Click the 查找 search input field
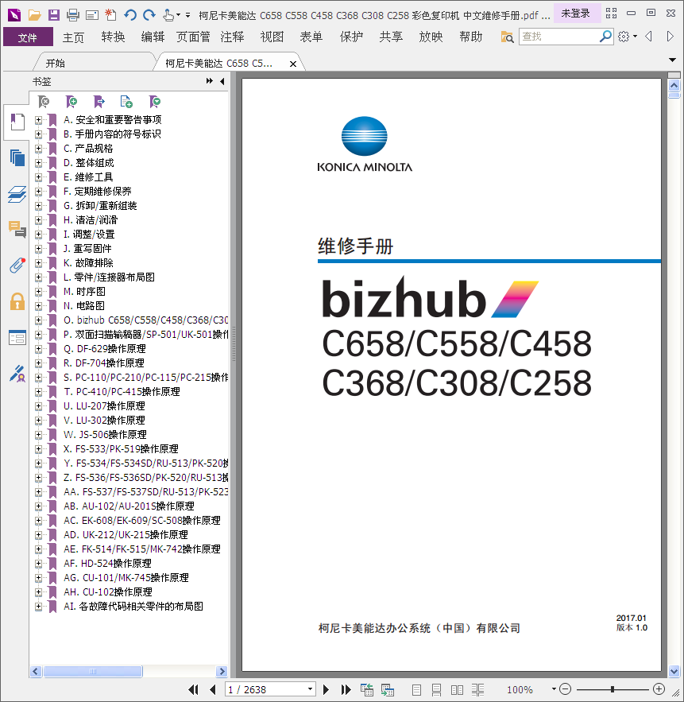The height and width of the screenshot is (702, 684). point(558,37)
